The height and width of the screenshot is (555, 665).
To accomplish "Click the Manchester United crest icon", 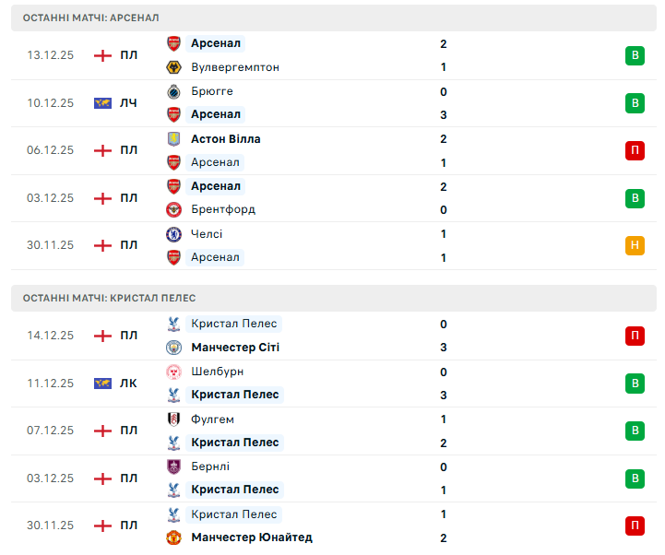I will (x=173, y=537).
